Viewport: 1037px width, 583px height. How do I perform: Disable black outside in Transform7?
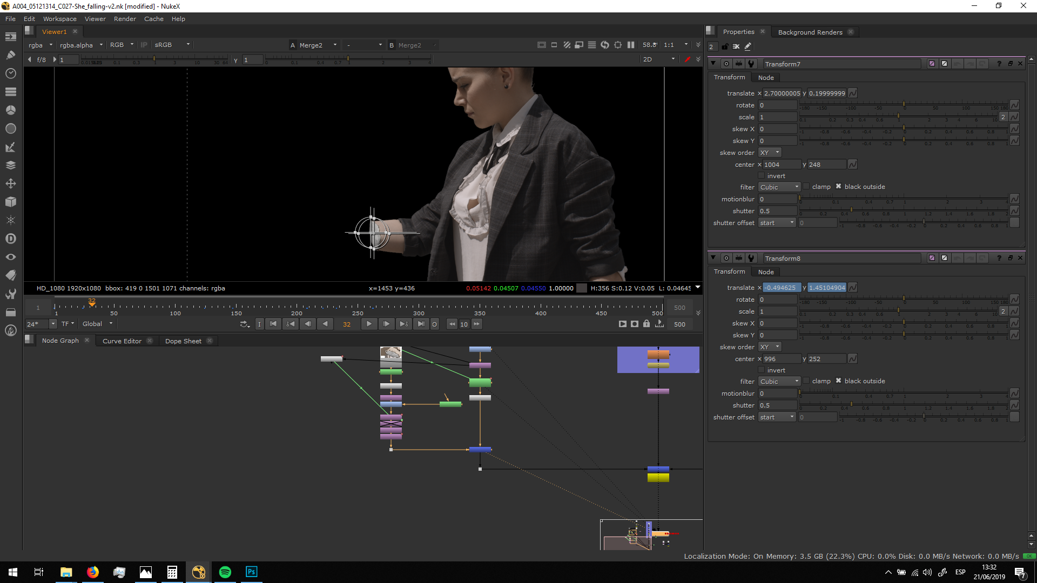[x=838, y=187]
